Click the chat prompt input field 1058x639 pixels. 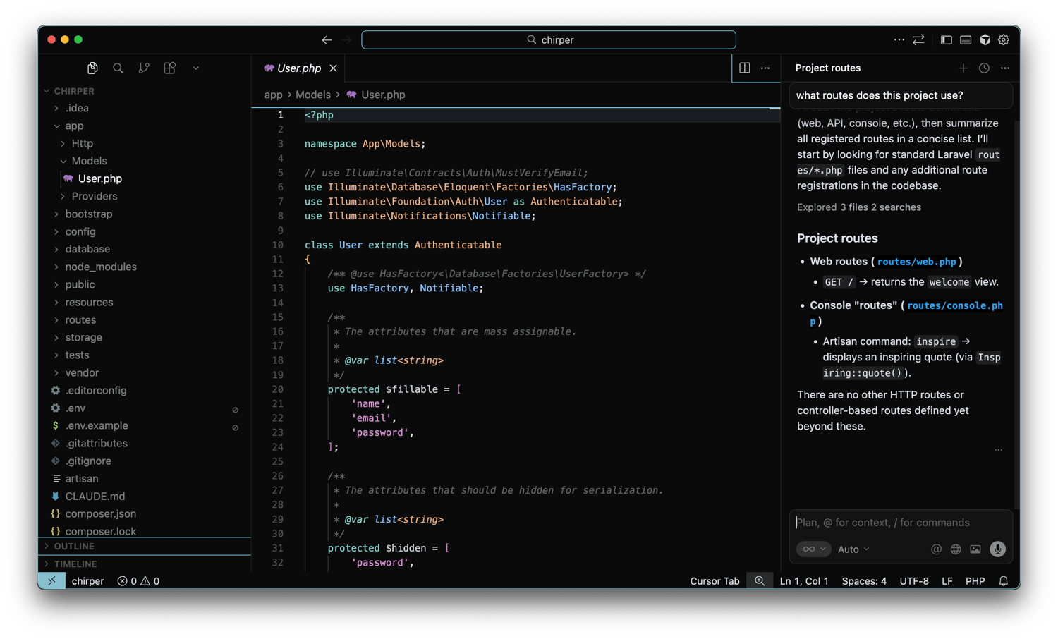point(901,523)
